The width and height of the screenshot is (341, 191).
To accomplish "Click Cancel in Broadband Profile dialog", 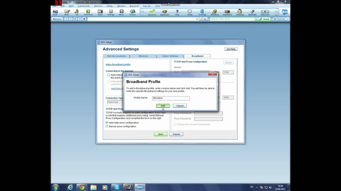I will click(180, 106).
